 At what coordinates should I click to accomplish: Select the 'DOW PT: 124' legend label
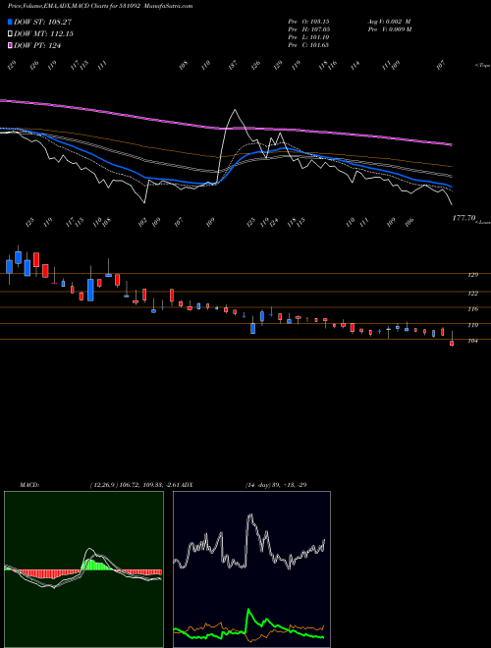pos(37,45)
